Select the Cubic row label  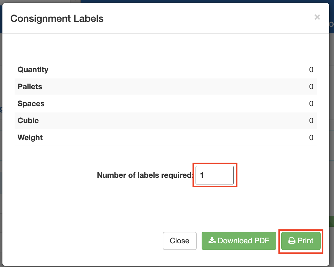pyautogui.click(x=28, y=120)
